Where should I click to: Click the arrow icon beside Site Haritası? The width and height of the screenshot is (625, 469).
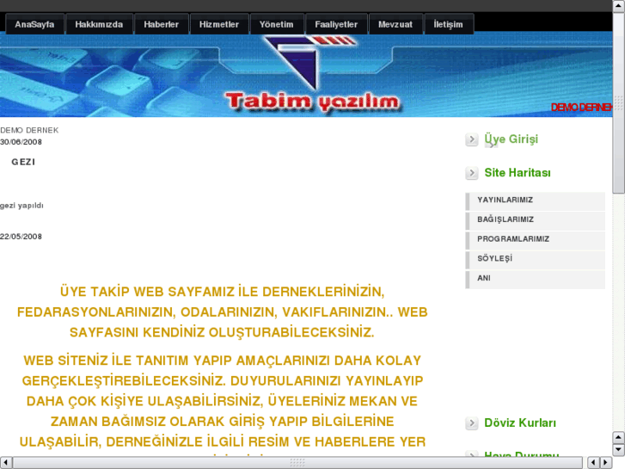click(471, 173)
